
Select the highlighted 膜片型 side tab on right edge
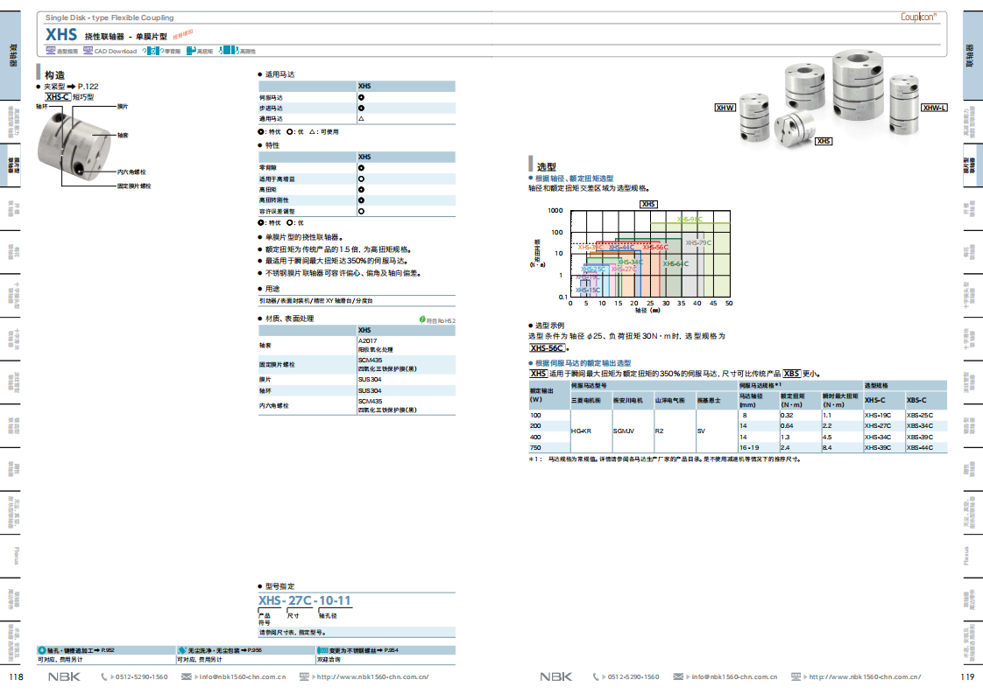tap(972, 165)
